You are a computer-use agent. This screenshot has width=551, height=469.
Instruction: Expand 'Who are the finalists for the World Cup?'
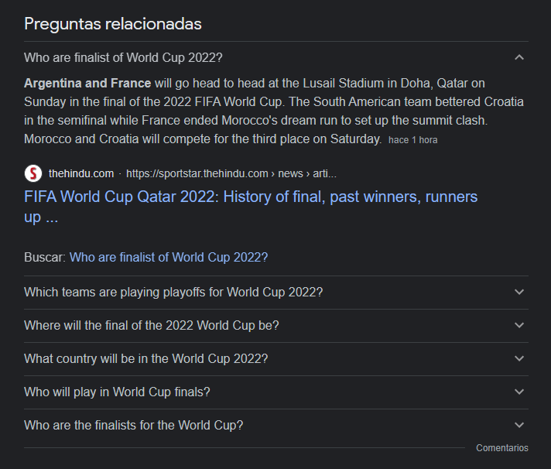[x=133, y=425]
